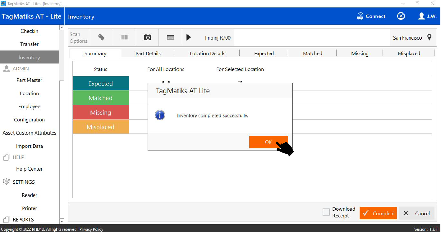
Task: Click OK in the dialog
Action: tap(268, 142)
